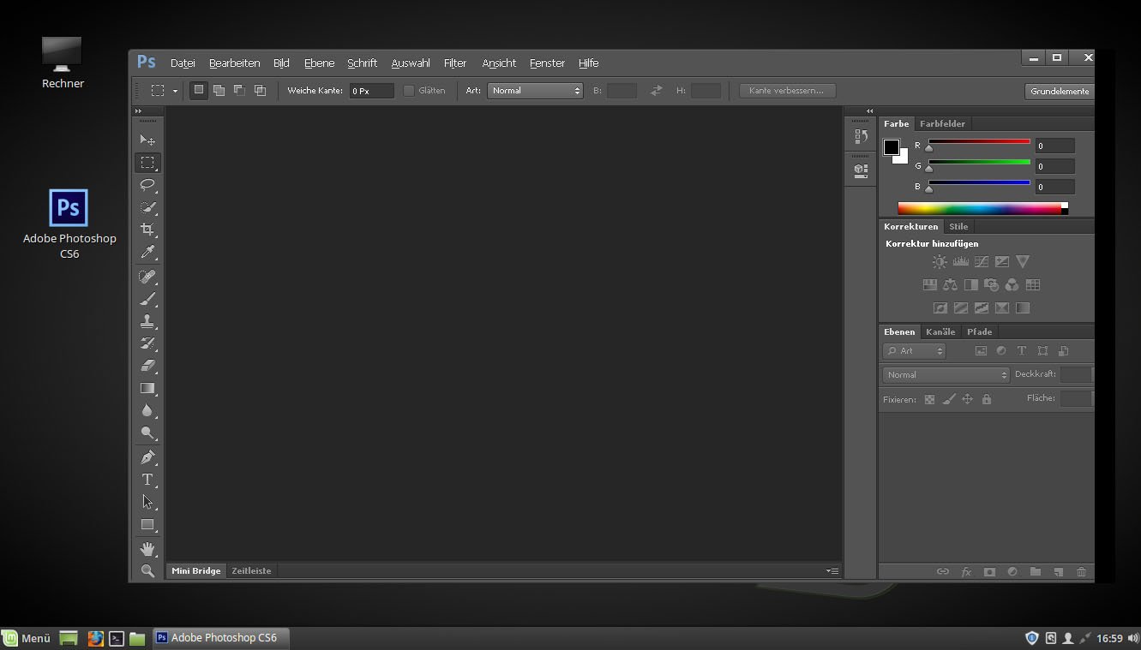The image size is (1141, 650).
Task: Select the Hand tool
Action: coord(147,548)
